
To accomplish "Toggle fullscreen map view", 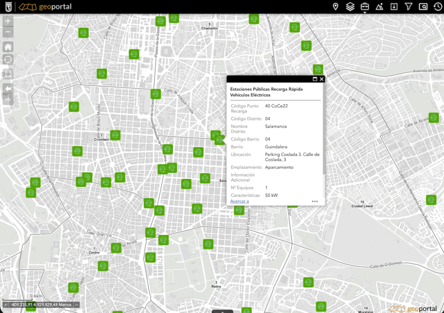I will click(8, 74).
